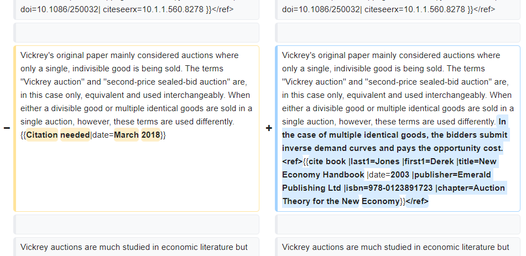Screen dimensions: 526x256
Task: Click the empty row above the added paragraph
Action: 398,33
